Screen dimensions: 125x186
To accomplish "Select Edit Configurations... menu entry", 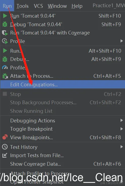I will point(62,84).
